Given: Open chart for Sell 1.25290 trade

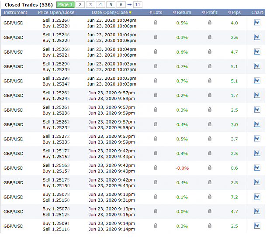Looking at the screenshot, I should pyautogui.click(x=257, y=66).
